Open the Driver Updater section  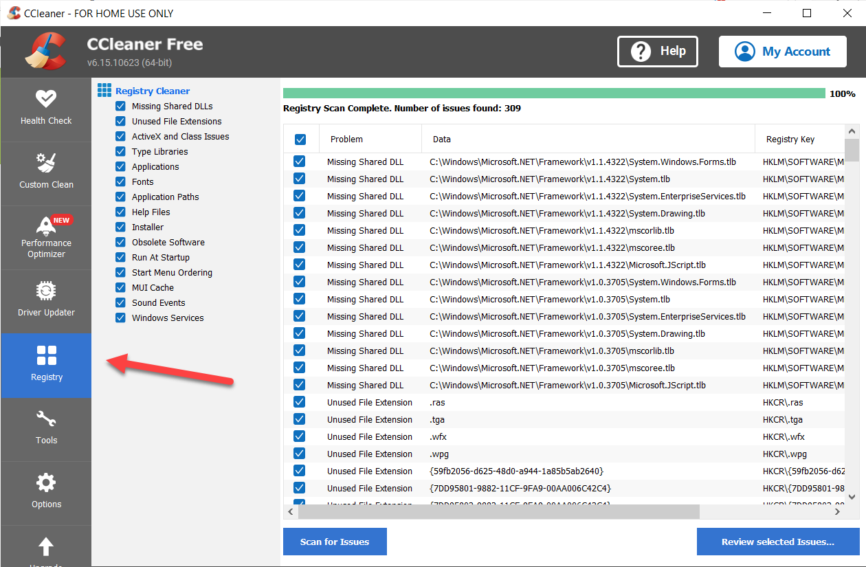click(x=46, y=301)
